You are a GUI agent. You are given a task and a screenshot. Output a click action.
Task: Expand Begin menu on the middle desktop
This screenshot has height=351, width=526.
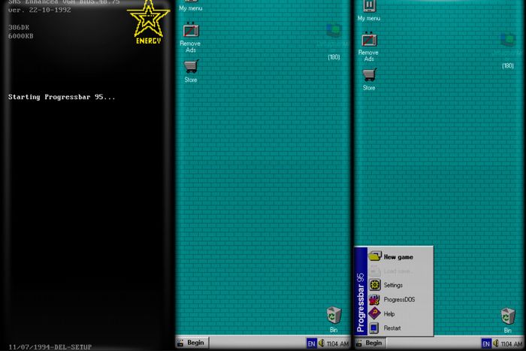pos(191,343)
